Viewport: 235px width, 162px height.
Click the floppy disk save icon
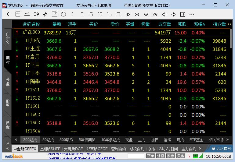(54, 14)
